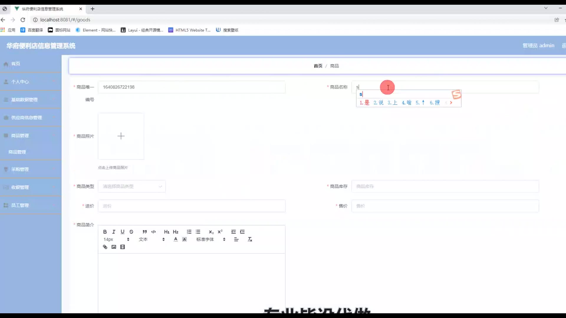Click the 管理员 admin user label
The height and width of the screenshot is (318, 566).
pyautogui.click(x=538, y=46)
